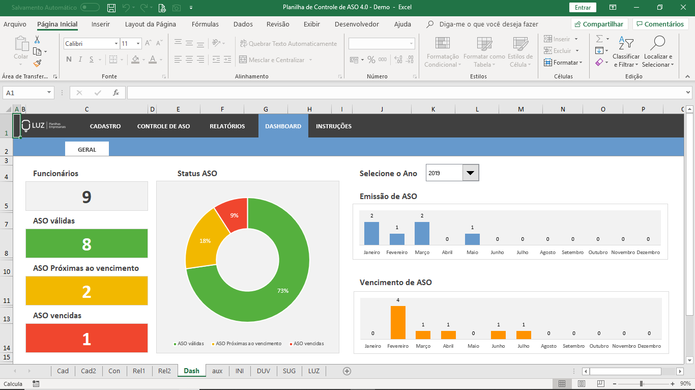This screenshot has height=390, width=695.
Task: Click the Increase Indent icon
Action: (x=227, y=60)
